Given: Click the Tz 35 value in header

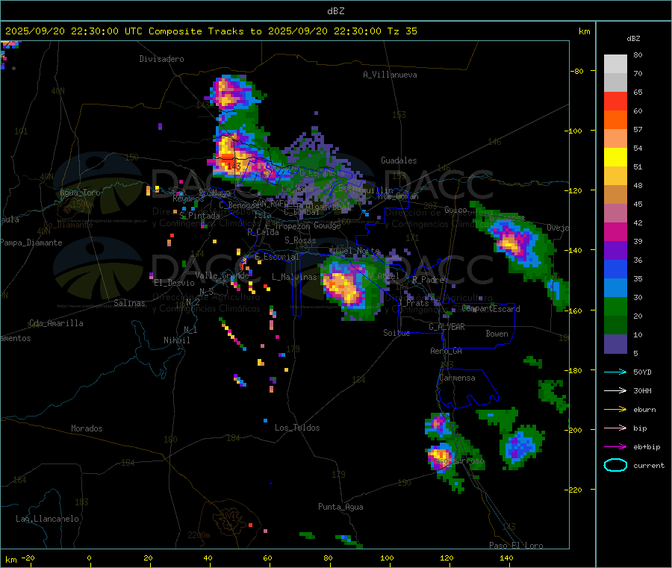Looking at the screenshot, I should click(x=402, y=31).
